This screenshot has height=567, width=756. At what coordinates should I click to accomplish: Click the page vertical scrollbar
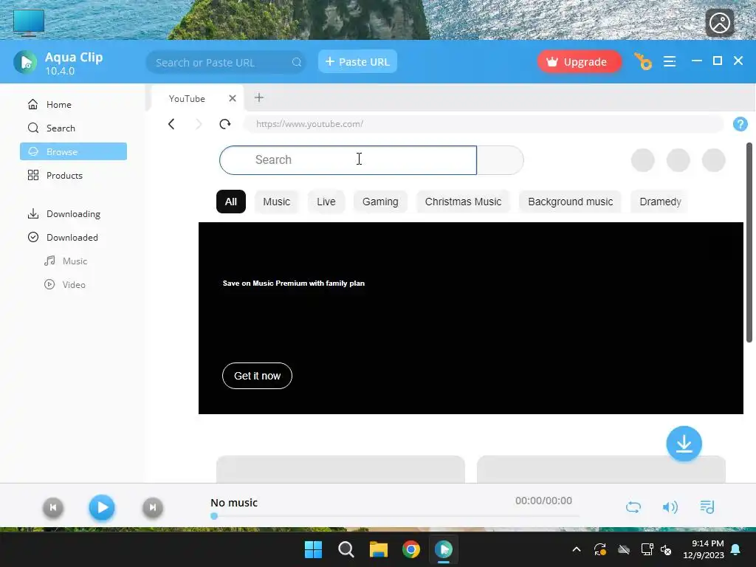click(749, 242)
